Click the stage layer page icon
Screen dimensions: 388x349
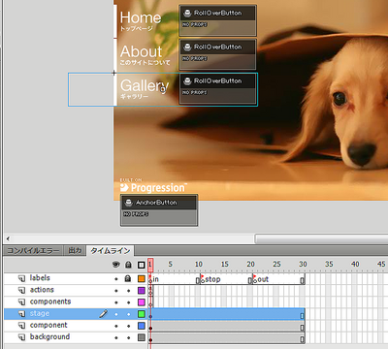coord(21,314)
